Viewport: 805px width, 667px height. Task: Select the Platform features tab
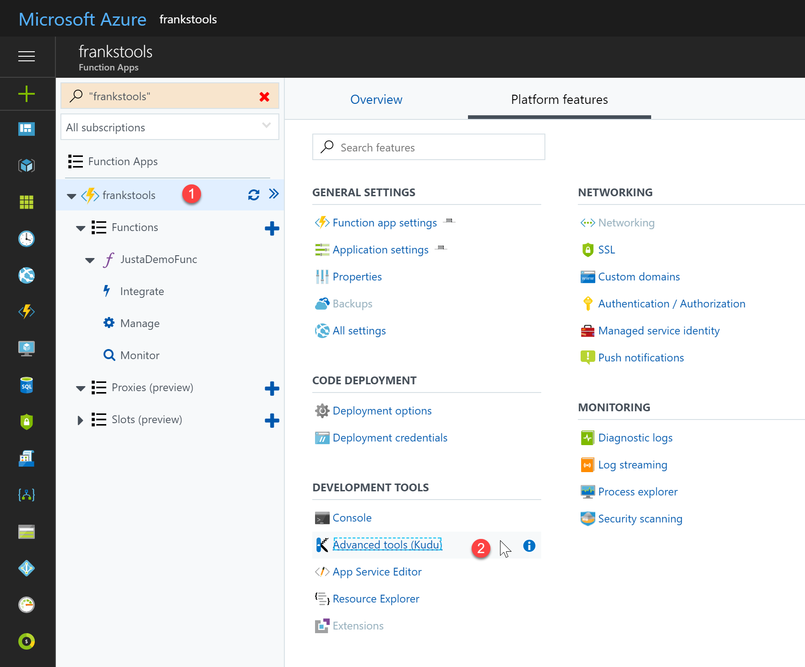[x=559, y=100]
